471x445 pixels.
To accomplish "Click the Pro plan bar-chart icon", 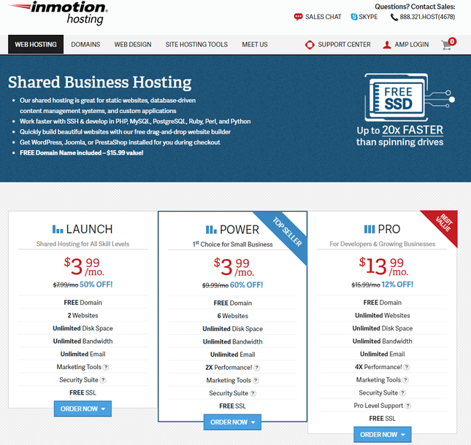I will pyautogui.click(x=369, y=229).
